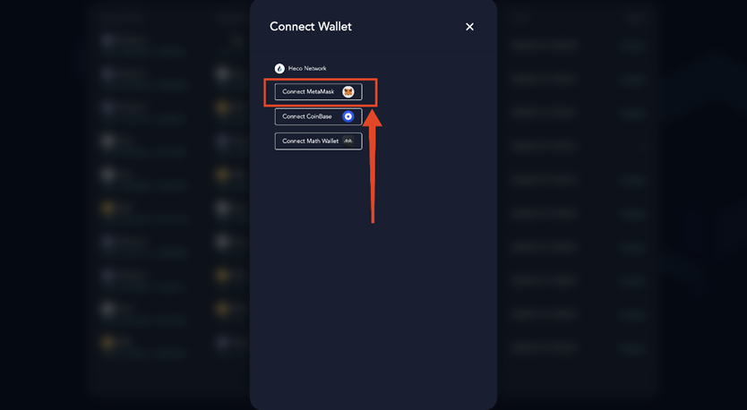Viewport: 747px width, 410px height.
Task: Click the Heco Network flame icon
Action: (279, 69)
